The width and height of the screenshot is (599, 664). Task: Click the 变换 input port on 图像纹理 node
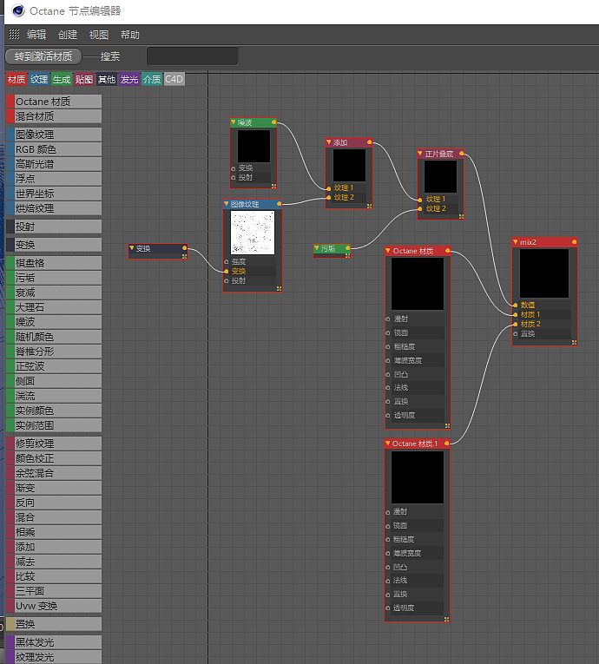(227, 271)
